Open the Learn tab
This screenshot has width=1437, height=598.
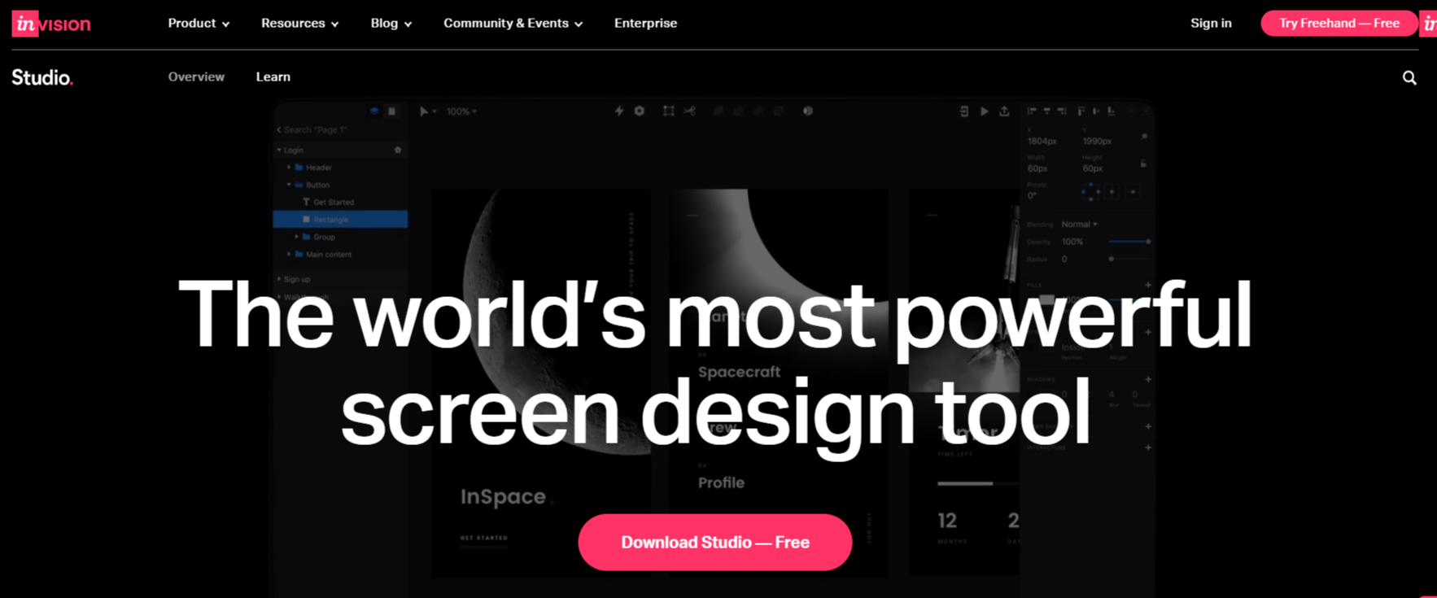(273, 77)
